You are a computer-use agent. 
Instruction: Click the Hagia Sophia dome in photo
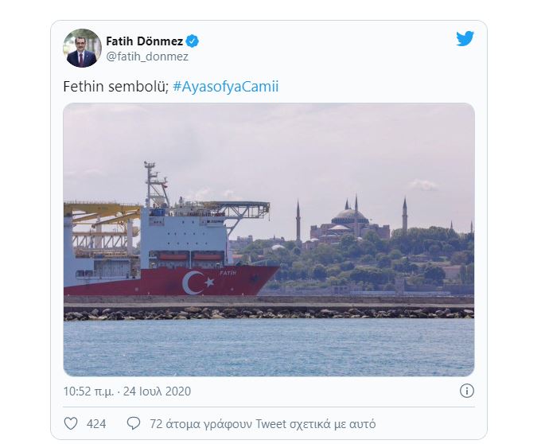pyautogui.click(x=349, y=216)
